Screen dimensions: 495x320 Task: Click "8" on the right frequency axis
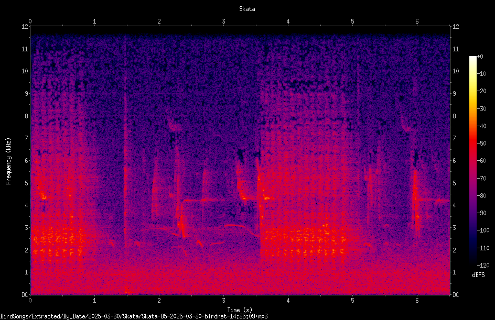[x=454, y=116]
